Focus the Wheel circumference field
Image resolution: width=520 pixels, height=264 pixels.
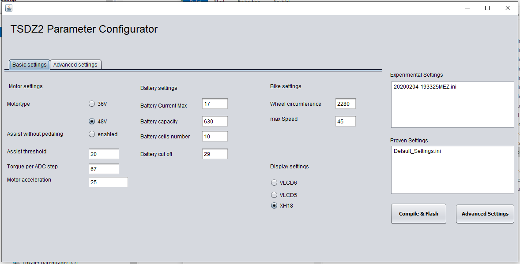pos(346,104)
